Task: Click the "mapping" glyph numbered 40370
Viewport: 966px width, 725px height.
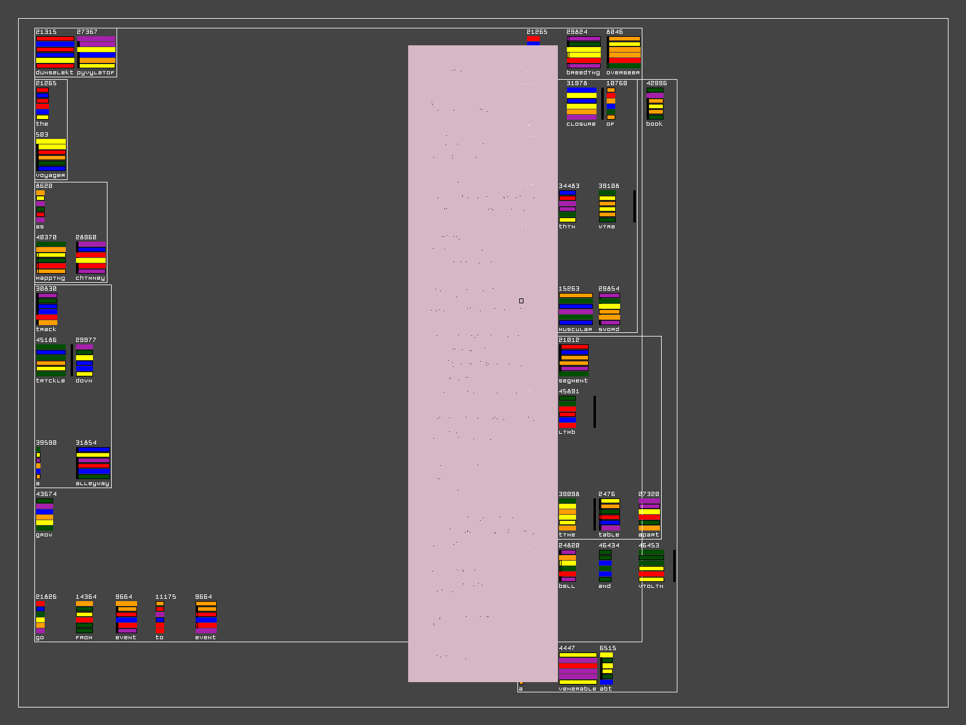Action: pyautogui.click(x=51, y=257)
